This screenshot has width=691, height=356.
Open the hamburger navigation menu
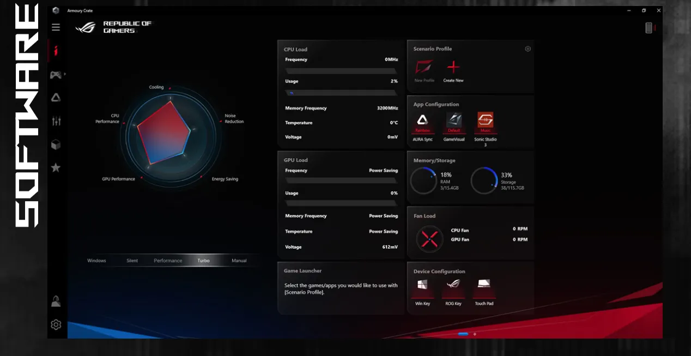coord(56,27)
